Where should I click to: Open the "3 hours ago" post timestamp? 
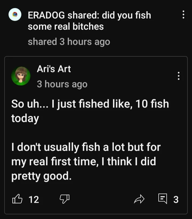tap(62, 84)
